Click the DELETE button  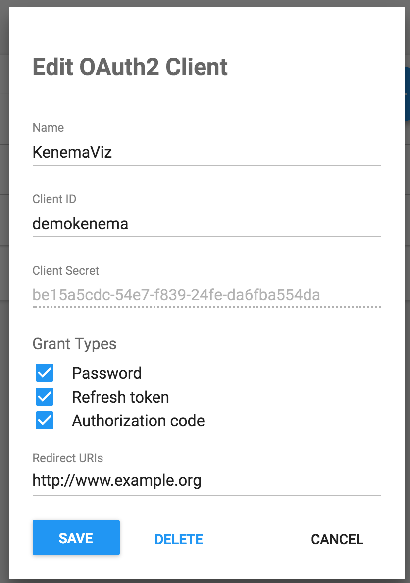pyautogui.click(x=179, y=539)
